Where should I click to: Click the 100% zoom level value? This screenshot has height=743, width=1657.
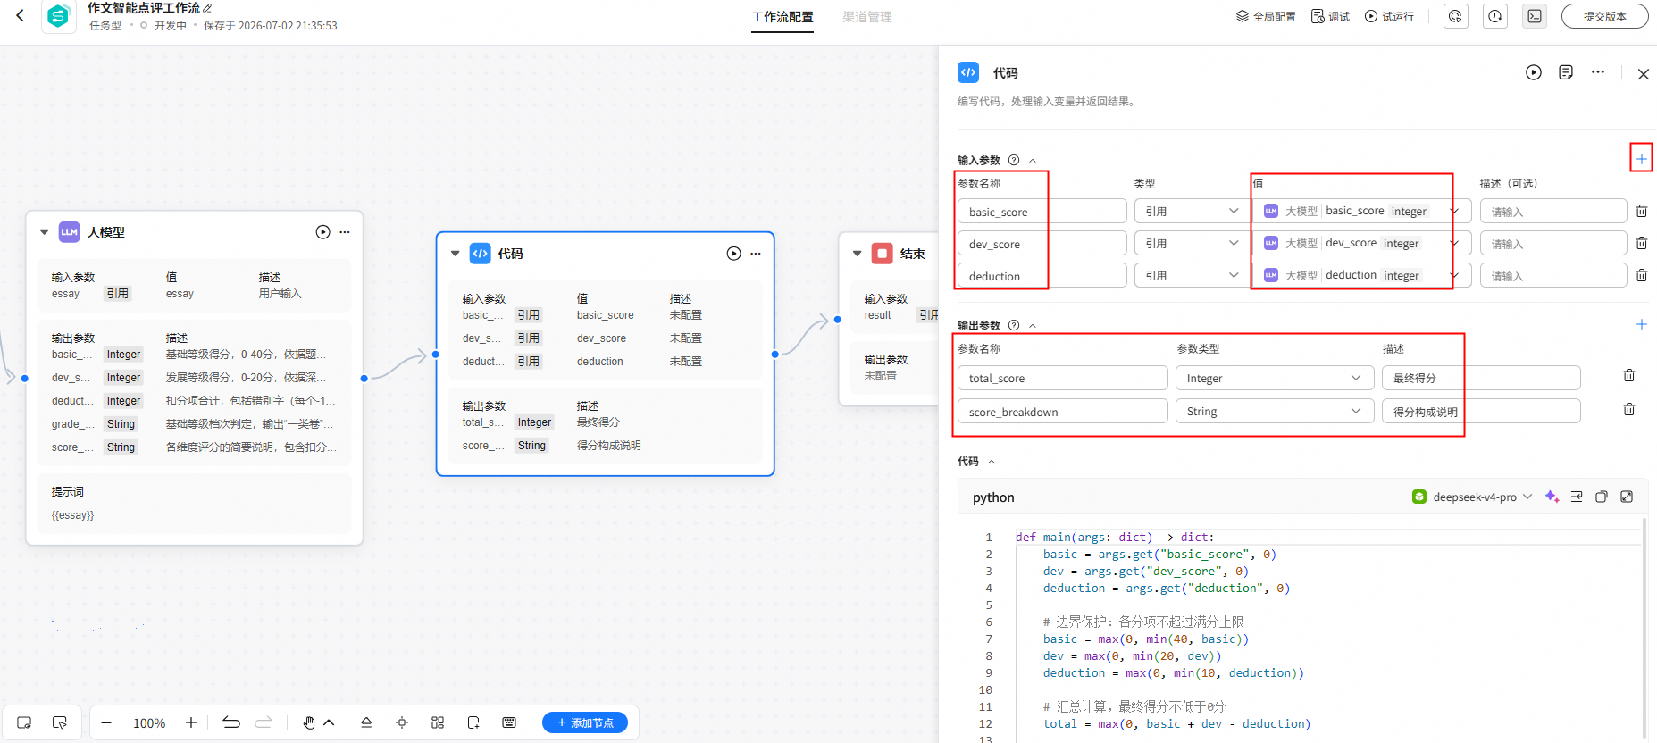click(149, 723)
